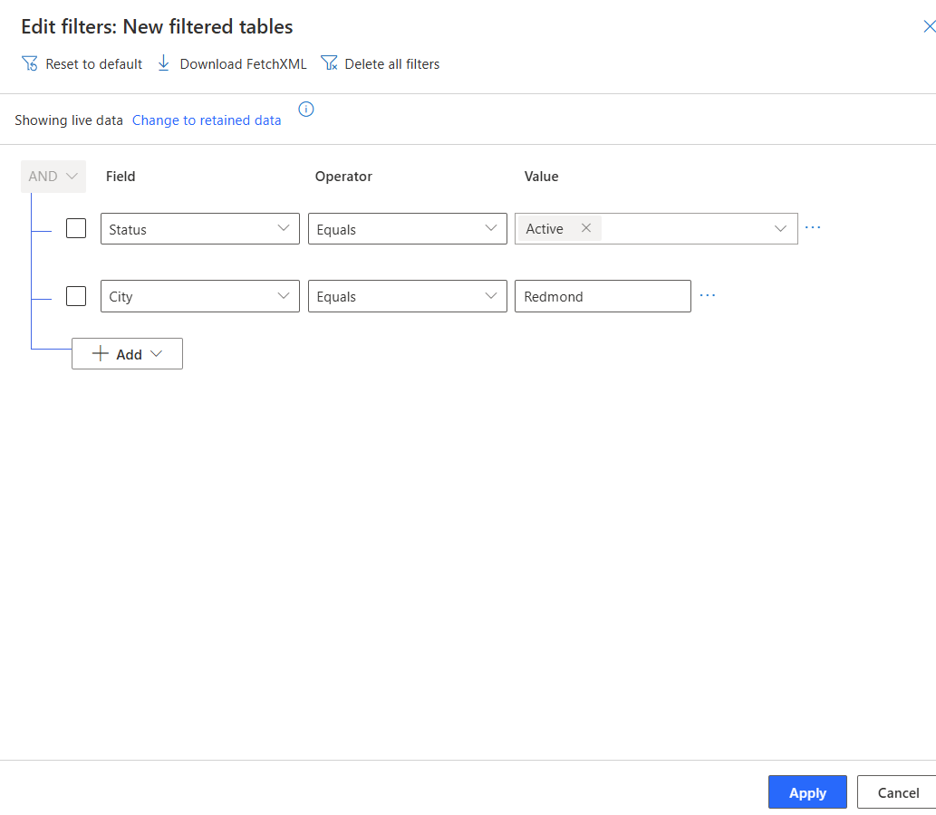Open more options for the City row
Screen dimensions: 936x815
pyautogui.click(x=708, y=295)
